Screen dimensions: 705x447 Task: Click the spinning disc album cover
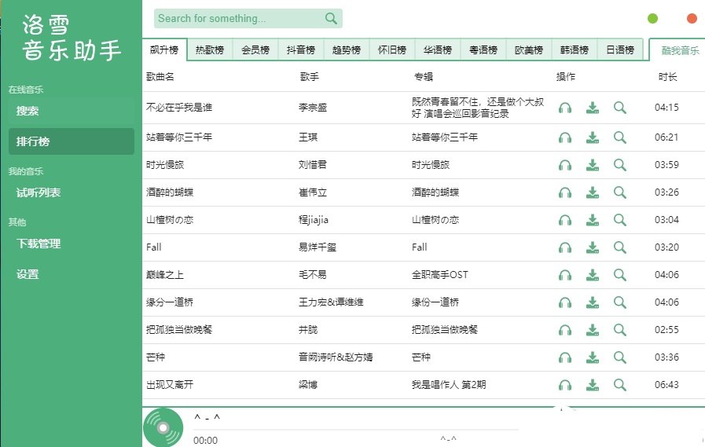[x=163, y=428]
